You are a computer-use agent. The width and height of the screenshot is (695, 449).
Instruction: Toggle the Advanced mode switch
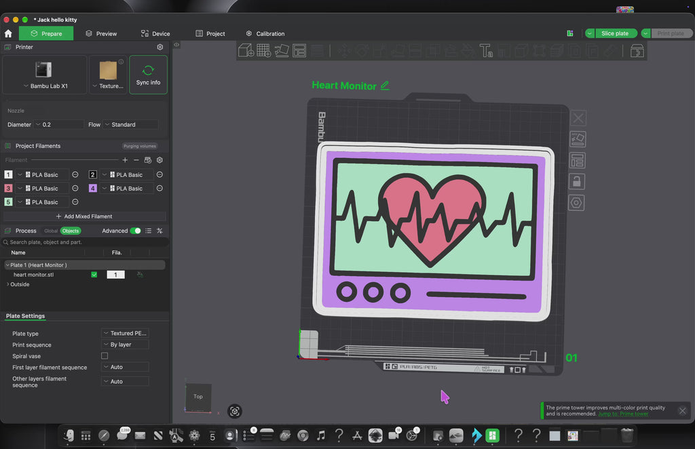tap(135, 231)
